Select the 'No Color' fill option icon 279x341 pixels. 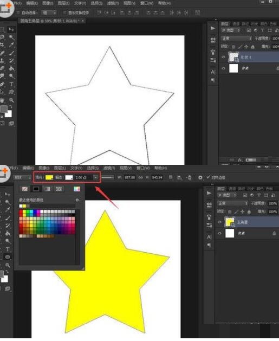click(x=25, y=189)
